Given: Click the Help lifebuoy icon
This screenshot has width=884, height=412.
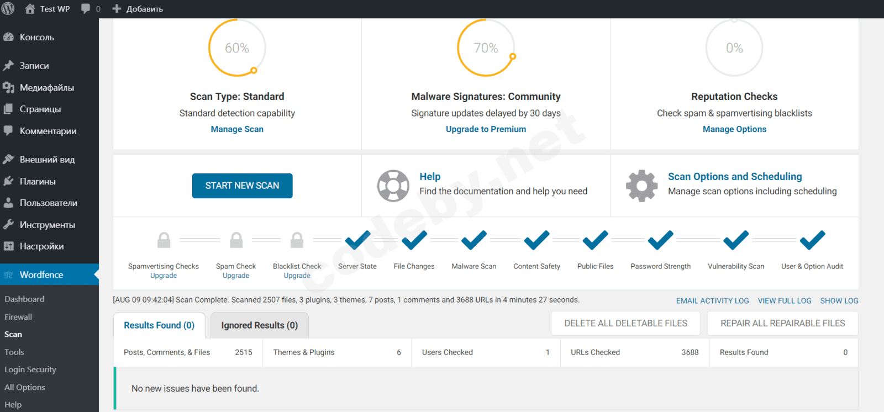Looking at the screenshot, I should (393, 186).
